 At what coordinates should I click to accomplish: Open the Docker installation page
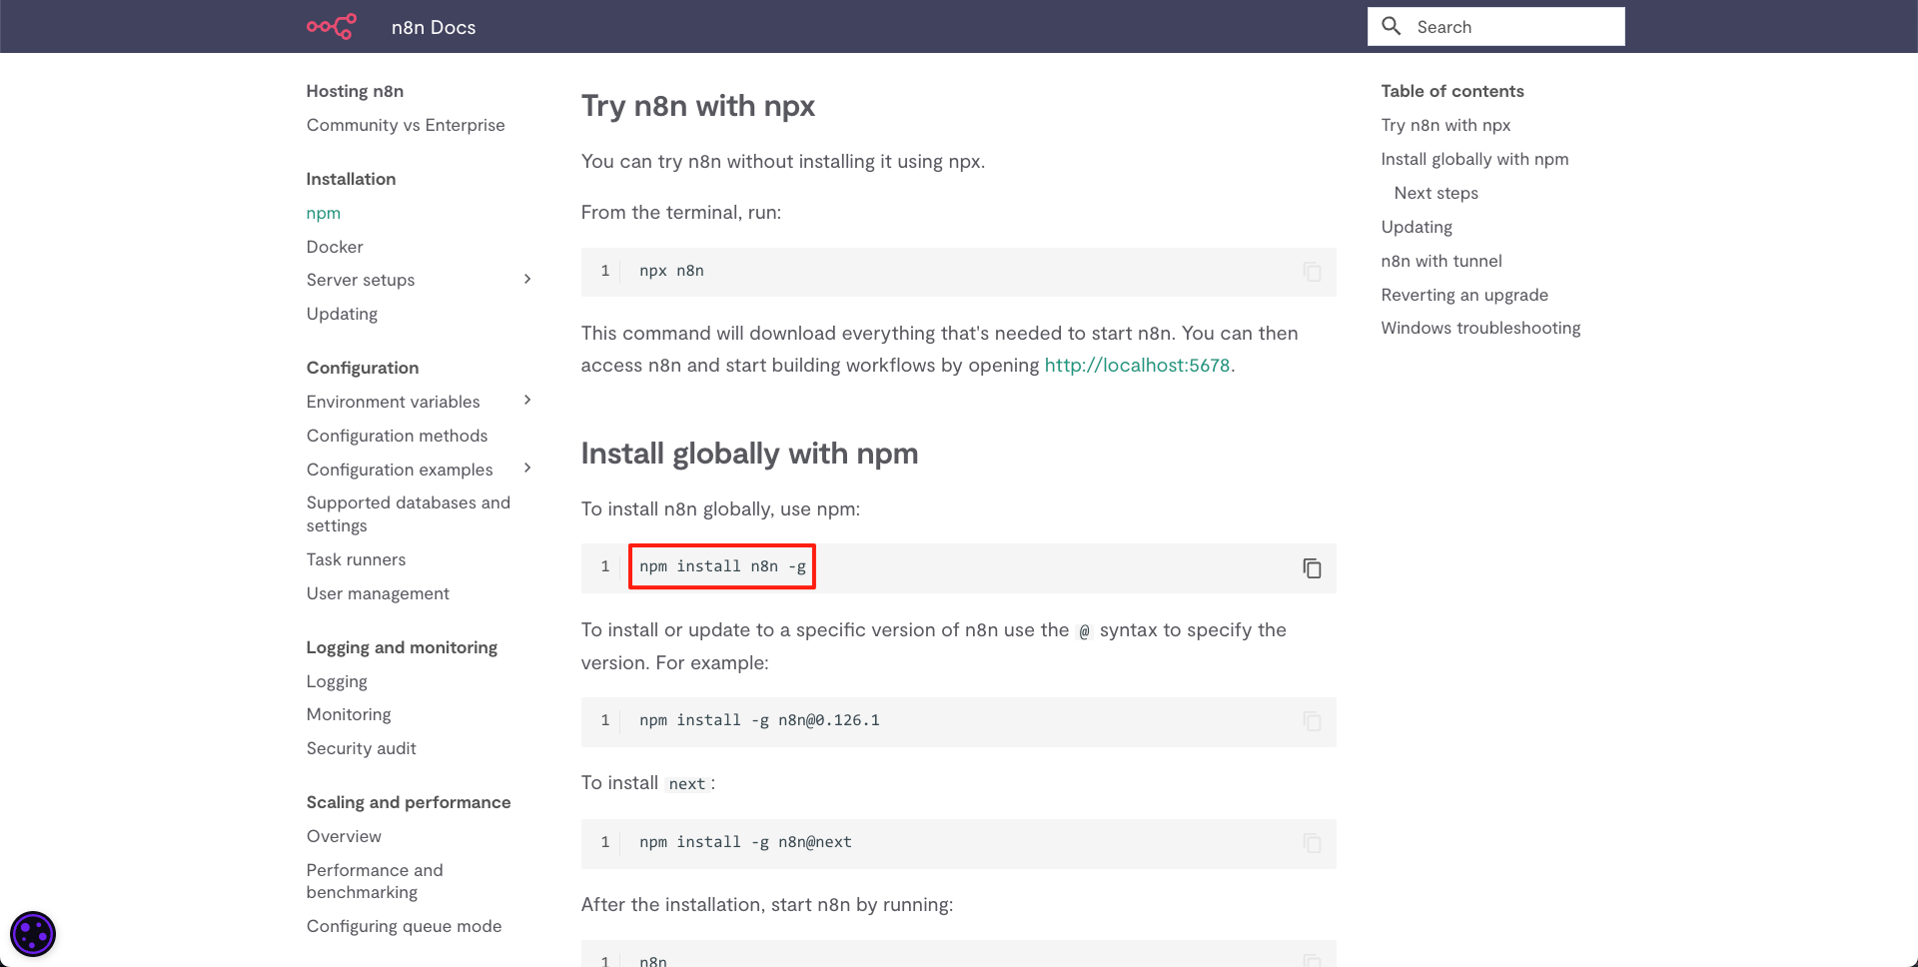tap(335, 247)
